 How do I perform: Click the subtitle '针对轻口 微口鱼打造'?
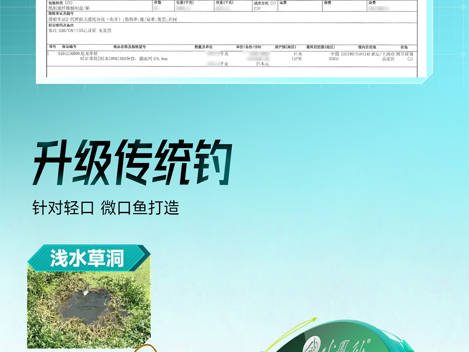pyautogui.click(x=106, y=208)
